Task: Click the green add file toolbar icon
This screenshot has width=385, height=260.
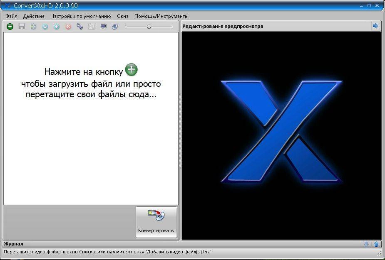Action: click(x=10, y=27)
